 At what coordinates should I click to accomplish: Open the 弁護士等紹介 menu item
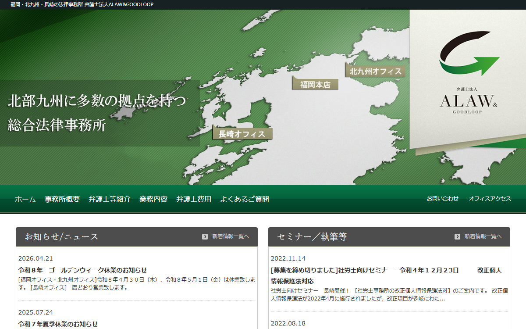pyautogui.click(x=110, y=199)
